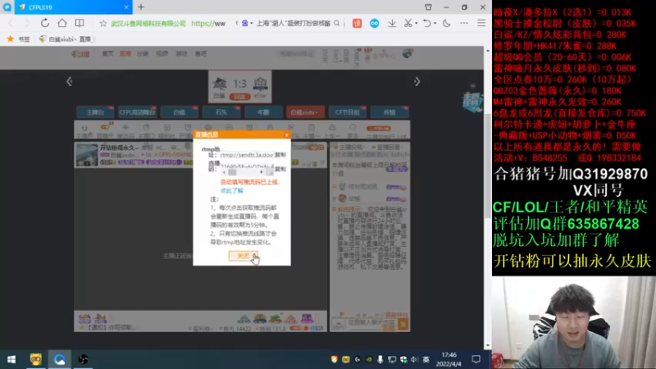The height and width of the screenshot is (369, 656).
Task: Reload the page with the refresh icon
Action: point(45,23)
